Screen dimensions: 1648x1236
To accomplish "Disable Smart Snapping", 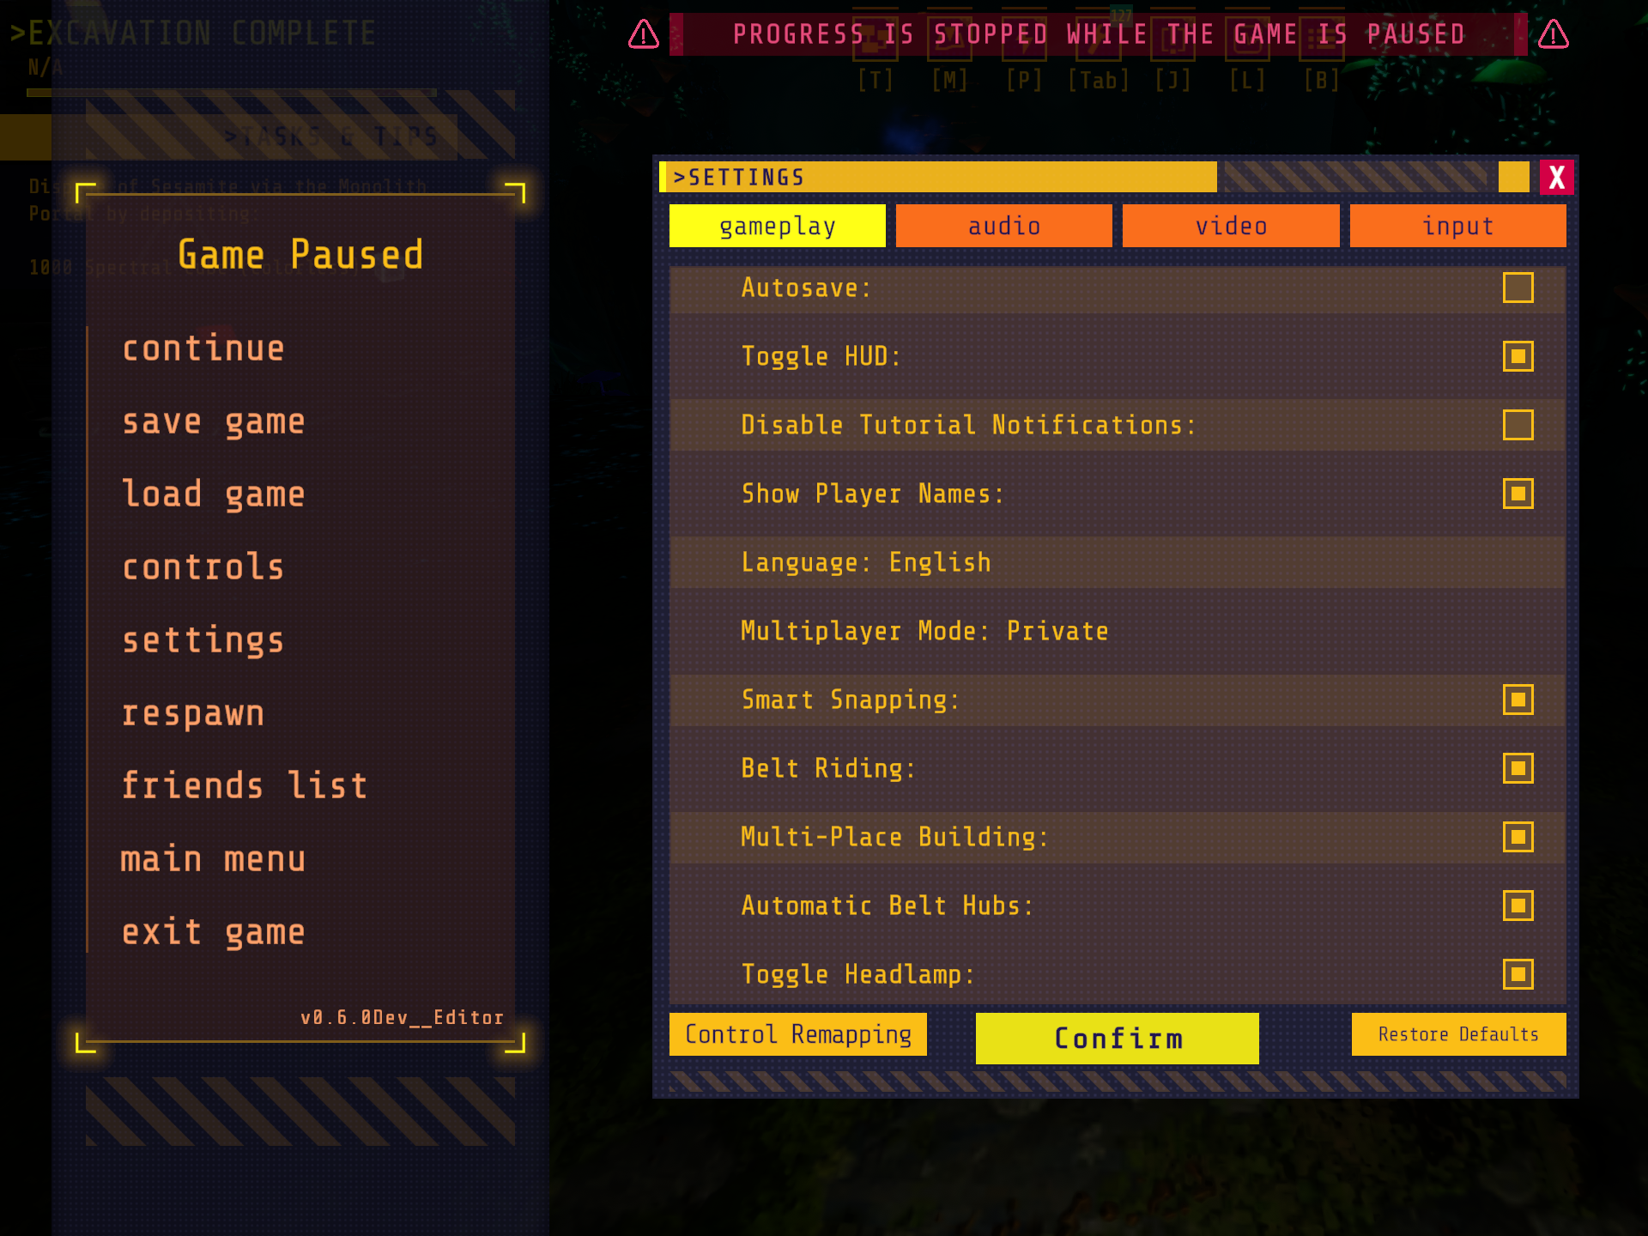I will tap(1518, 699).
